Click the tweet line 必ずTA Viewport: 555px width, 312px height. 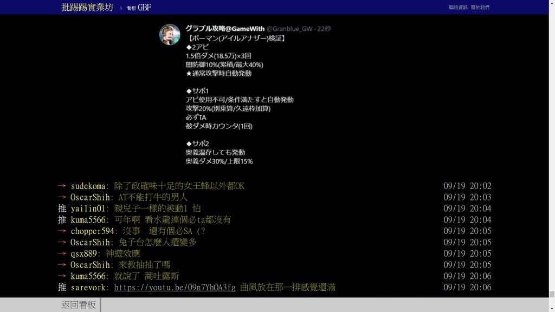coord(196,117)
